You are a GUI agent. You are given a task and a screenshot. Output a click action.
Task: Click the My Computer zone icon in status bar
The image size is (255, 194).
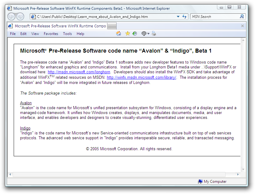[x=200, y=181]
